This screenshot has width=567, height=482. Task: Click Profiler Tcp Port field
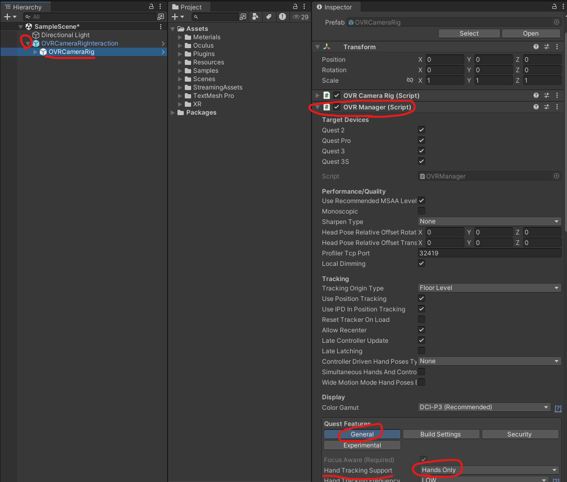490,253
